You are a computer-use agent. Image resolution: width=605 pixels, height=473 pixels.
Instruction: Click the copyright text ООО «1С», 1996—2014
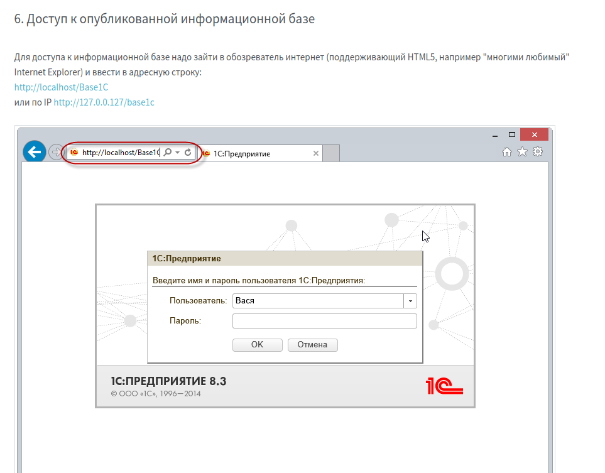point(156,394)
